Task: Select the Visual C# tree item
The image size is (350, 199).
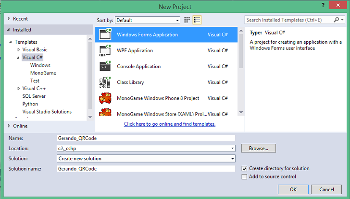Action: 32,58
